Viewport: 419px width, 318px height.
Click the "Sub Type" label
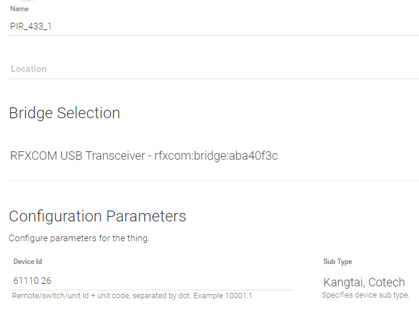[x=337, y=262]
